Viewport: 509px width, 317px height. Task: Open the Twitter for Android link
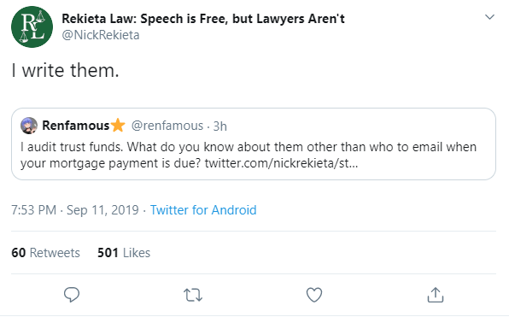point(203,210)
